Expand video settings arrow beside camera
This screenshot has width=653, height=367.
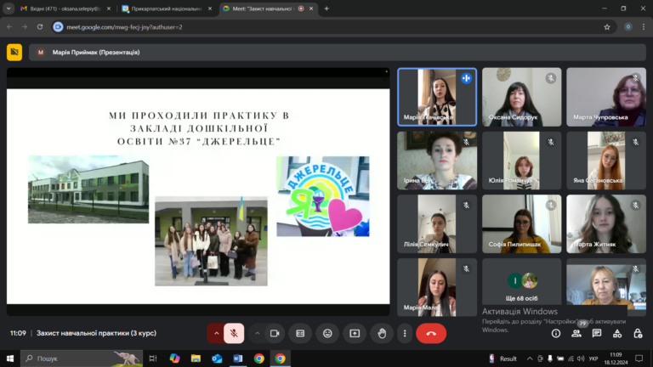click(x=258, y=333)
